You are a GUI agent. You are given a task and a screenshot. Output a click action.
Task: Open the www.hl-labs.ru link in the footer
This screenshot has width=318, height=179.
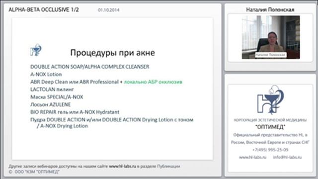tap(122, 166)
